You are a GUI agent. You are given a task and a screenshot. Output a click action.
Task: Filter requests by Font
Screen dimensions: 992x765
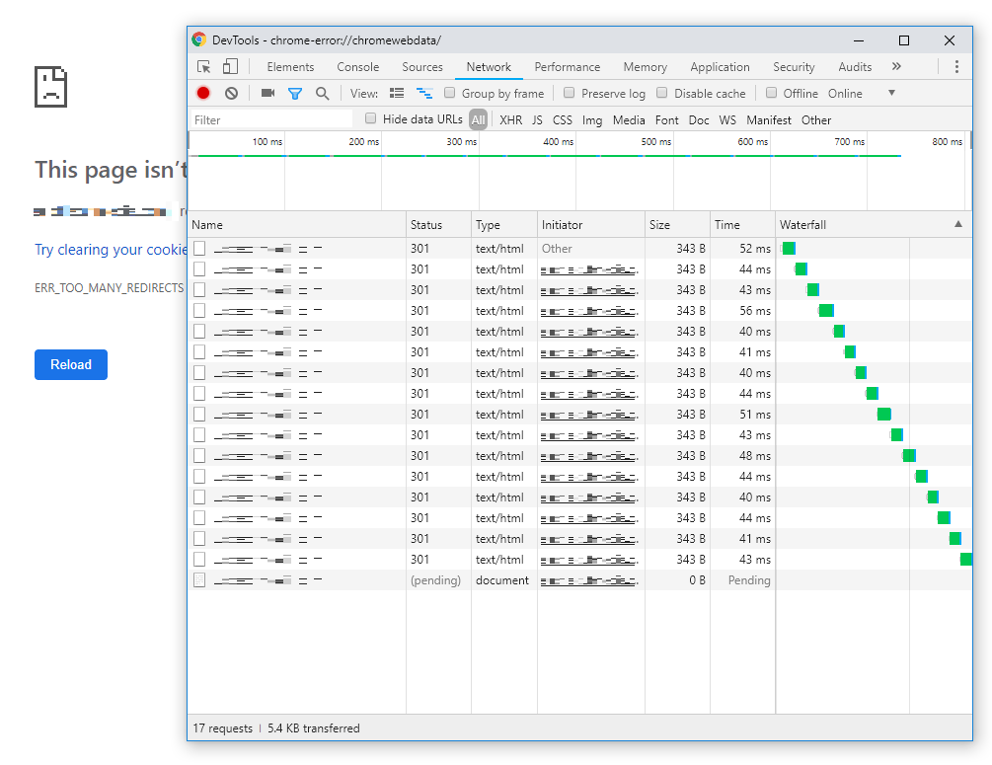pyautogui.click(x=667, y=120)
